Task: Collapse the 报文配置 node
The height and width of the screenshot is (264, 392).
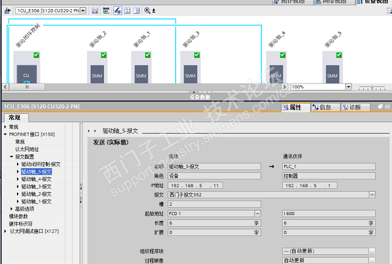Action: [x=11, y=156]
